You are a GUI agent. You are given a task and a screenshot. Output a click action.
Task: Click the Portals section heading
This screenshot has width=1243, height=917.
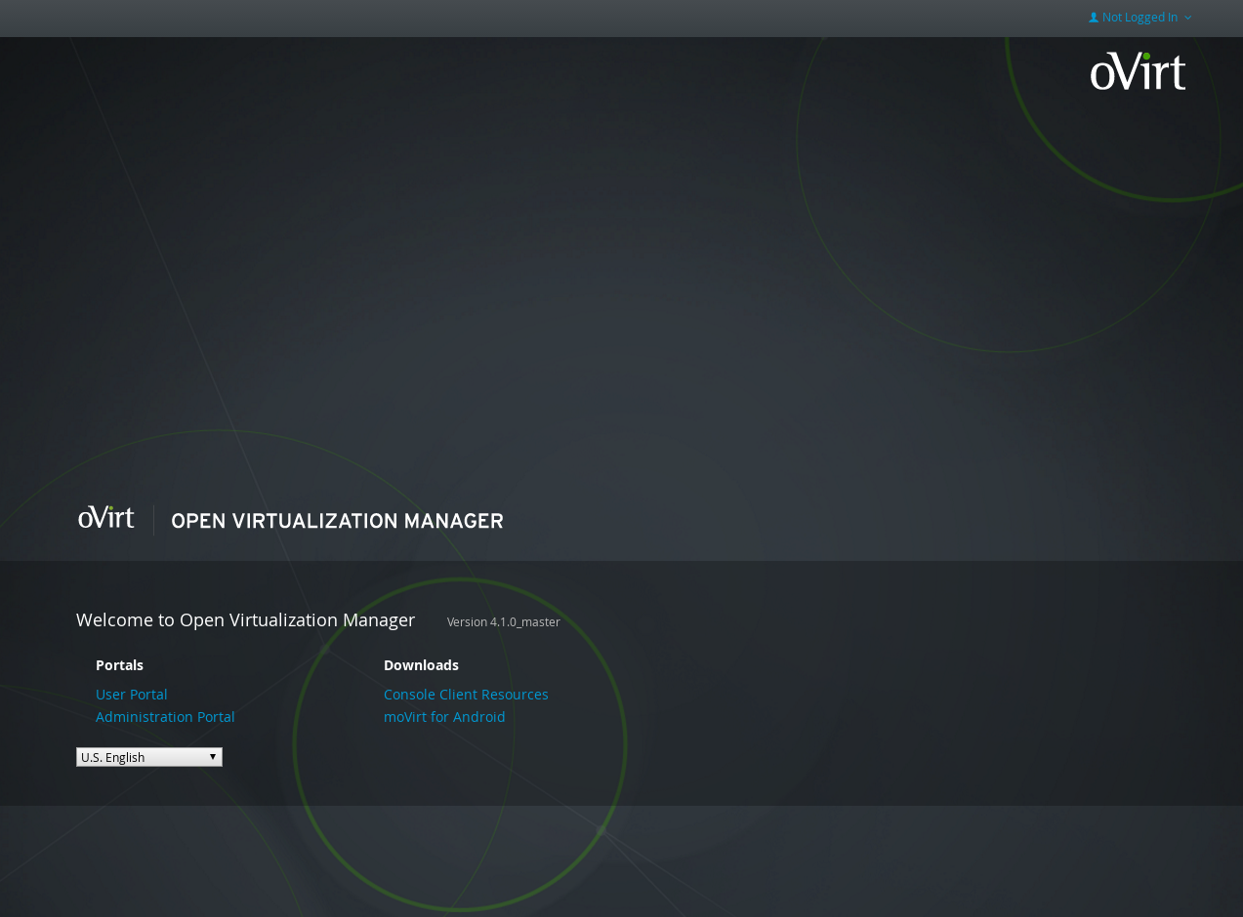119,665
